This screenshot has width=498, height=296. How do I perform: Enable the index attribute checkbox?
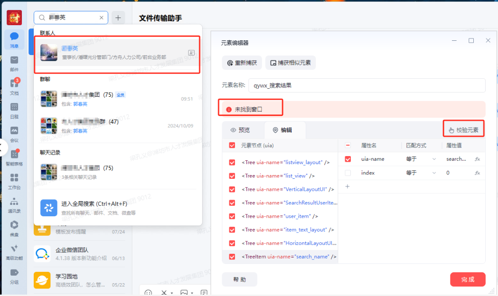click(348, 173)
